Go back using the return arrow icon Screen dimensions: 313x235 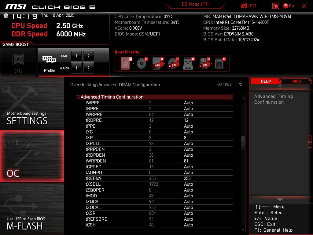click(x=241, y=84)
